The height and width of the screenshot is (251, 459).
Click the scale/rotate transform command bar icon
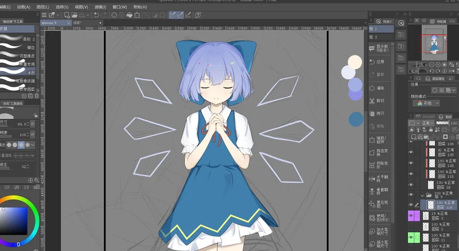(137, 15)
